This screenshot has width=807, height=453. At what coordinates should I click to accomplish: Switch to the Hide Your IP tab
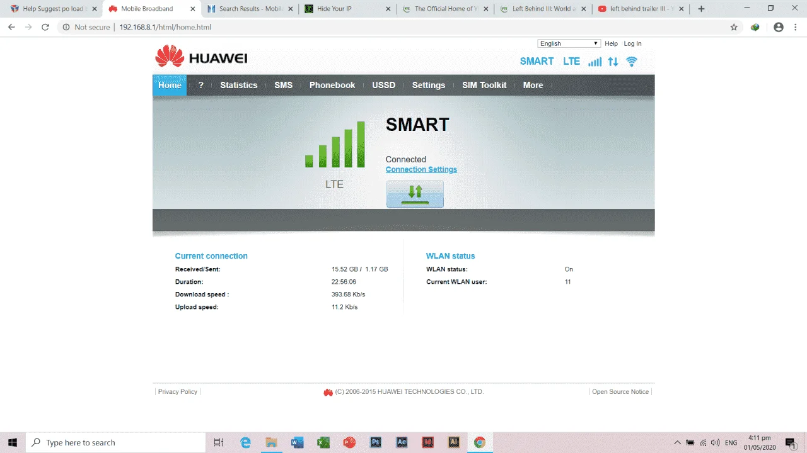click(347, 9)
